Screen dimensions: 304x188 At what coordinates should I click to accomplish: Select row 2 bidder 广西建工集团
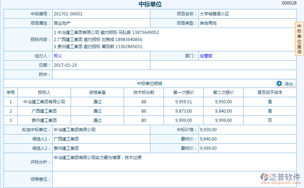pos(44,111)
